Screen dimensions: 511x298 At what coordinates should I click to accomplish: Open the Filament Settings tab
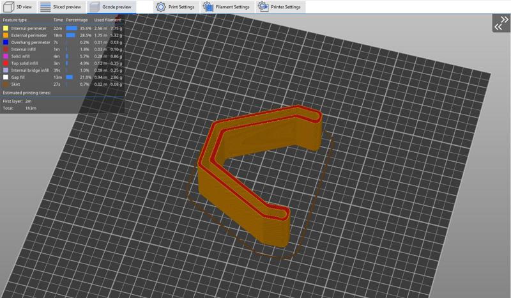tap(227, 7)
